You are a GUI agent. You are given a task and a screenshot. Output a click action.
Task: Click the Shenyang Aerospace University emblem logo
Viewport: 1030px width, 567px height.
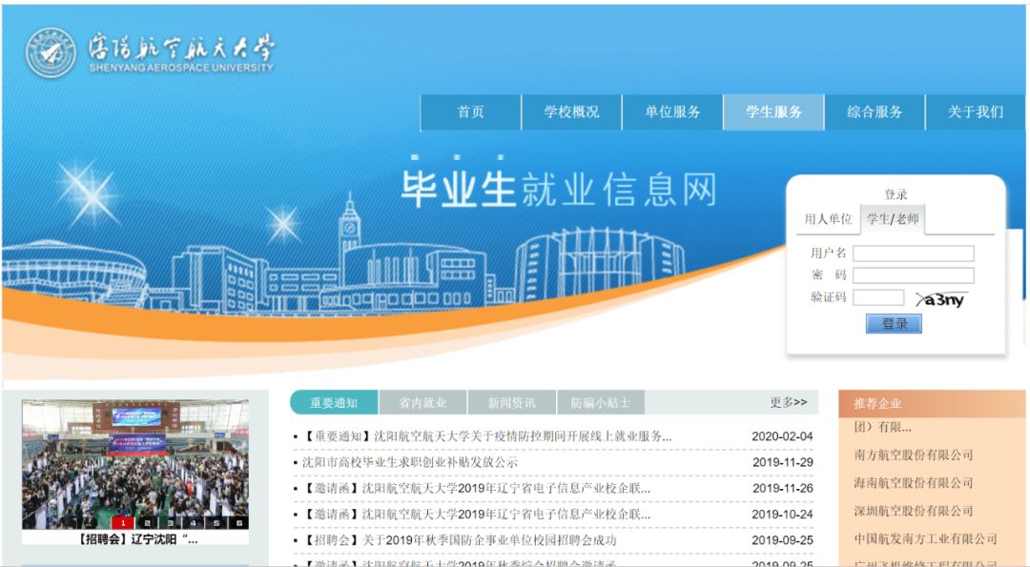pos(51,52)
